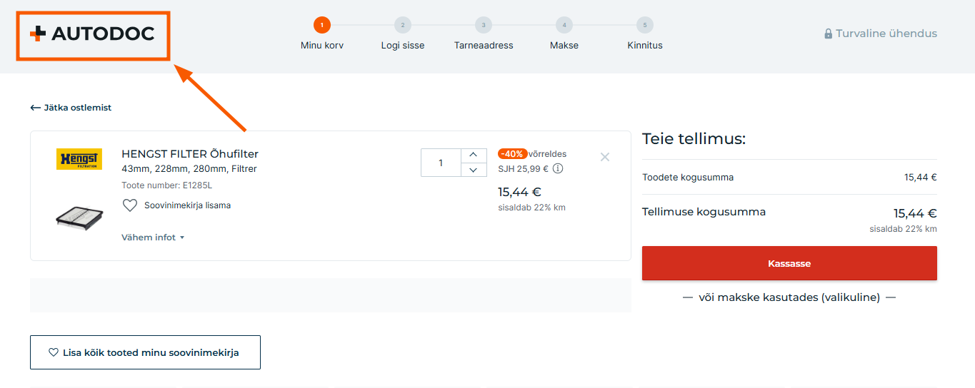Open the air filter product thumbnail
This screenshot has width=975, height=388.
pyautogui.click(x=79, y=217)
